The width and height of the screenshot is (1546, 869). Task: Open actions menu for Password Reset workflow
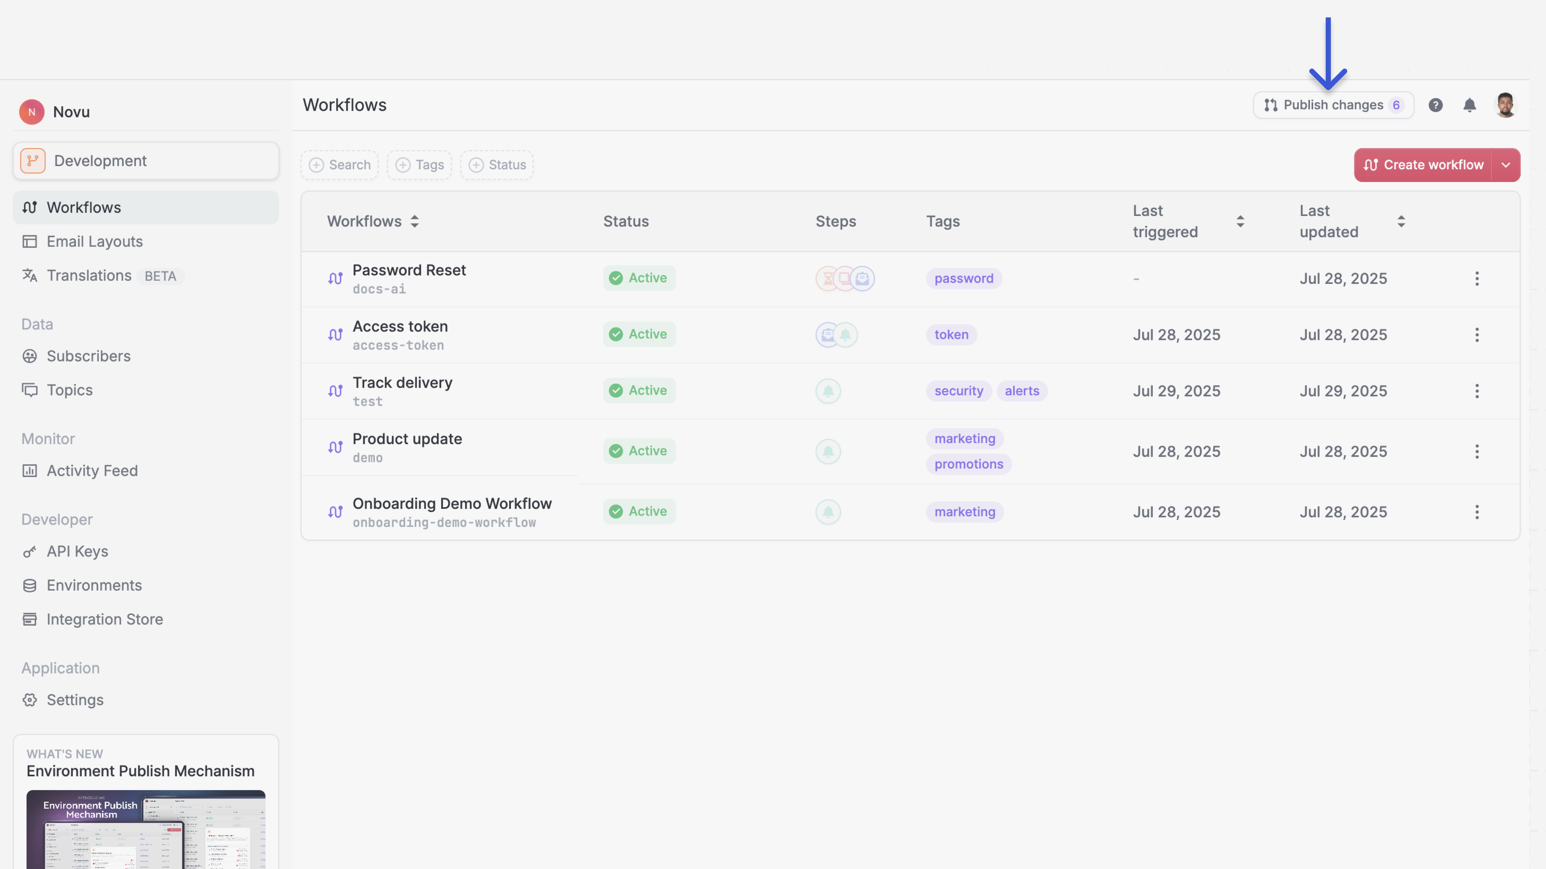click(x=1477, y=278)
